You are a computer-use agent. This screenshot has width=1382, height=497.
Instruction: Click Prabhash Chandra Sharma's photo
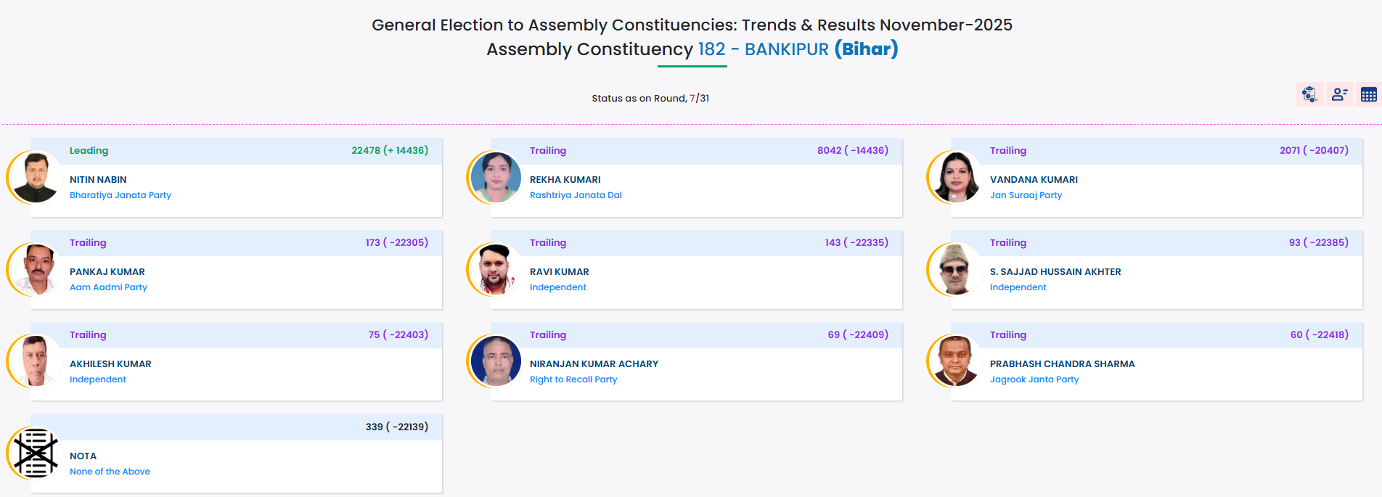[955, 361]
